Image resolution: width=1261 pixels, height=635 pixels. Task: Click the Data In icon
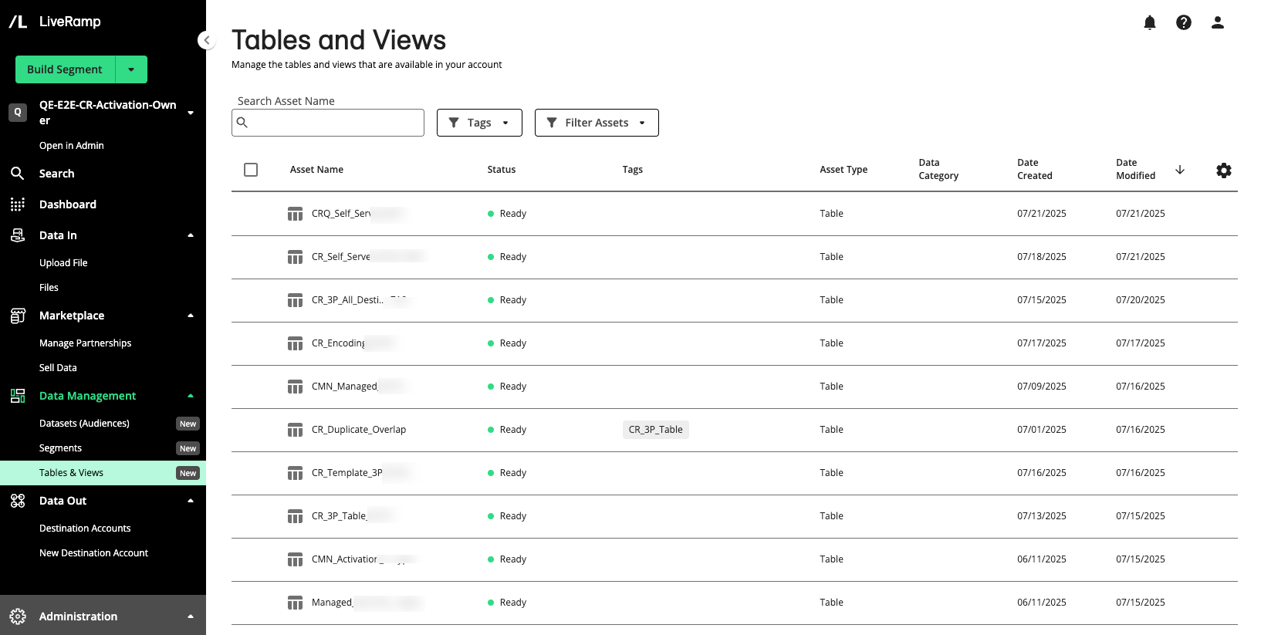click(x=18, y=235)
